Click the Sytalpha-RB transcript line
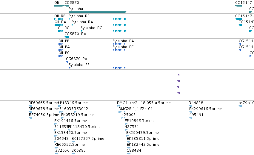This screenshot has height=155, width=254. coord(98,19)
